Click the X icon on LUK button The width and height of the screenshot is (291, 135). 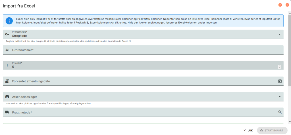245,130
